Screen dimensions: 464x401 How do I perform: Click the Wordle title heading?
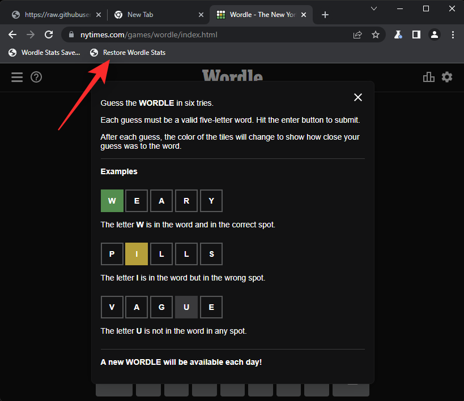click(x=232, y=76)
